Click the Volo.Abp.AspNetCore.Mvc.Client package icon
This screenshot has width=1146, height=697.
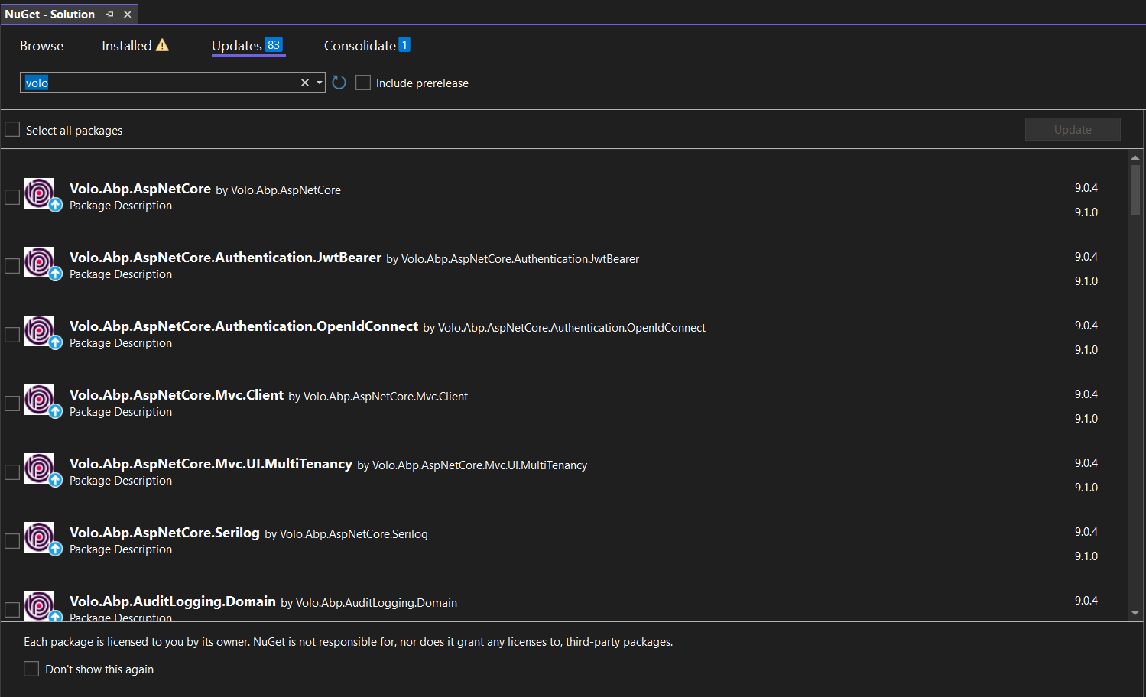point(39,400)
